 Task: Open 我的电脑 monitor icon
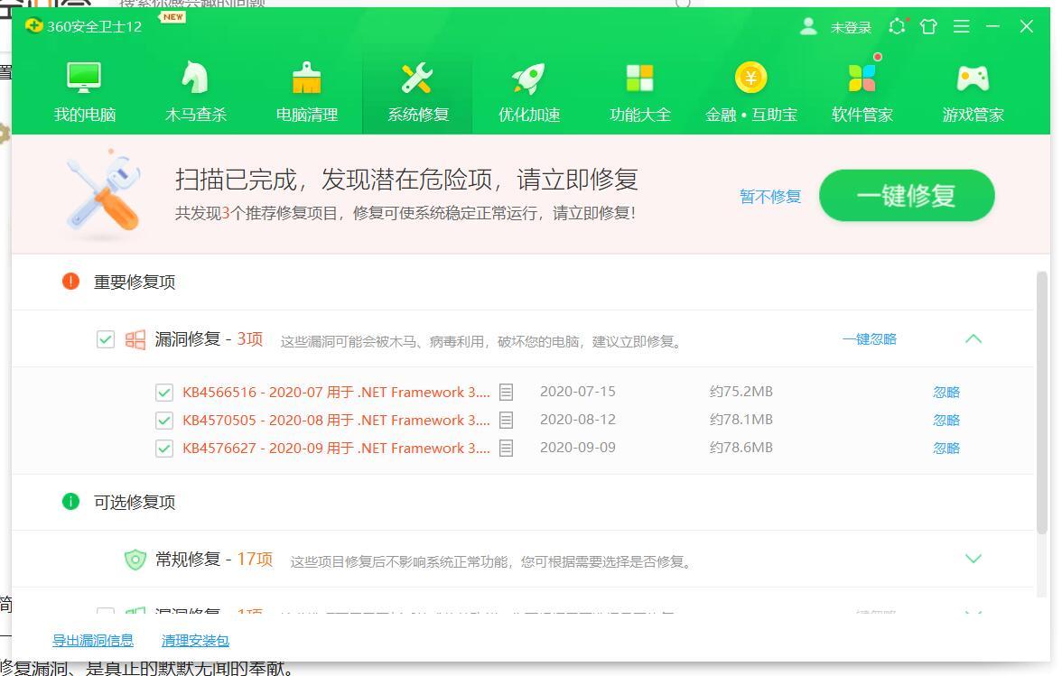84,78
